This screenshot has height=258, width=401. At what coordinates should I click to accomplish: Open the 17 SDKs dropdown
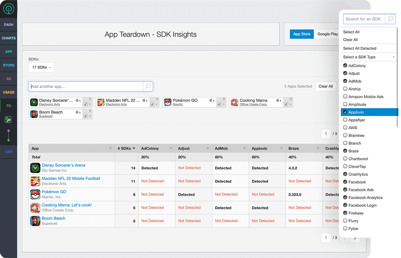click(41, 67)
